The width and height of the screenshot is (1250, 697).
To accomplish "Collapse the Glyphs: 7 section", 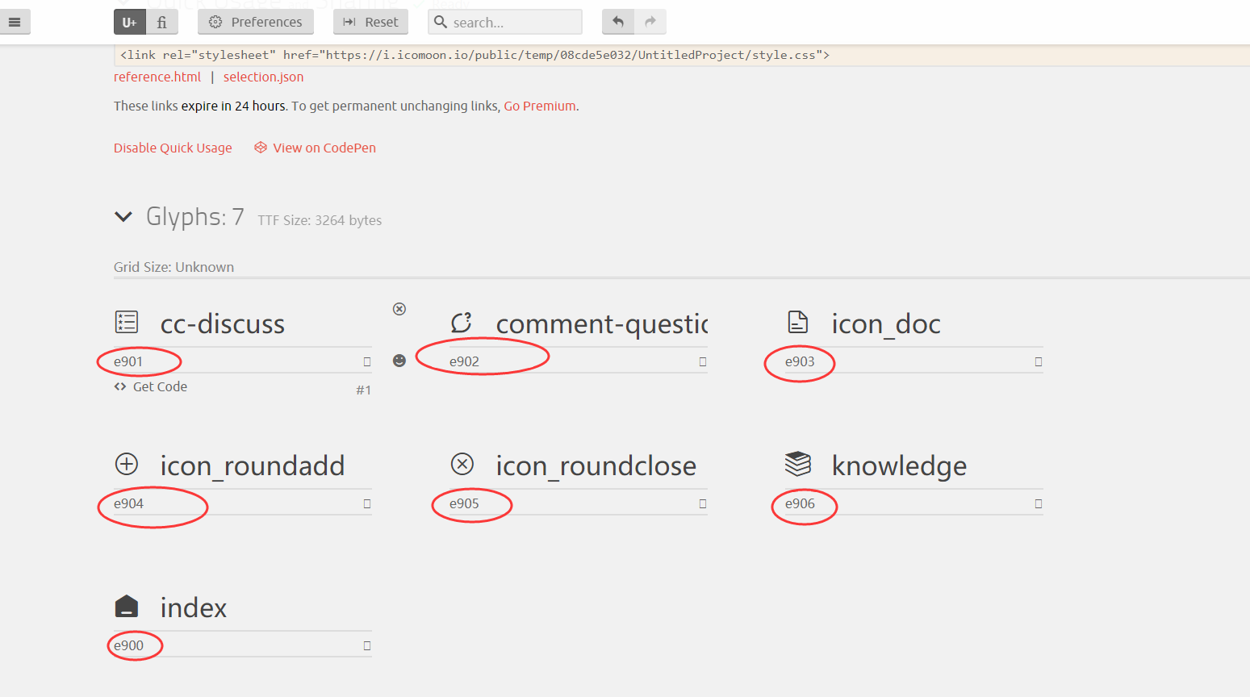I will [123, 216].
